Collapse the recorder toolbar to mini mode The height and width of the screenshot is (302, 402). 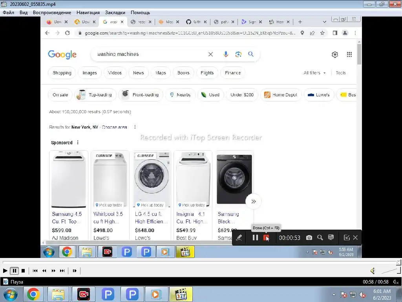tap(347, 238)
